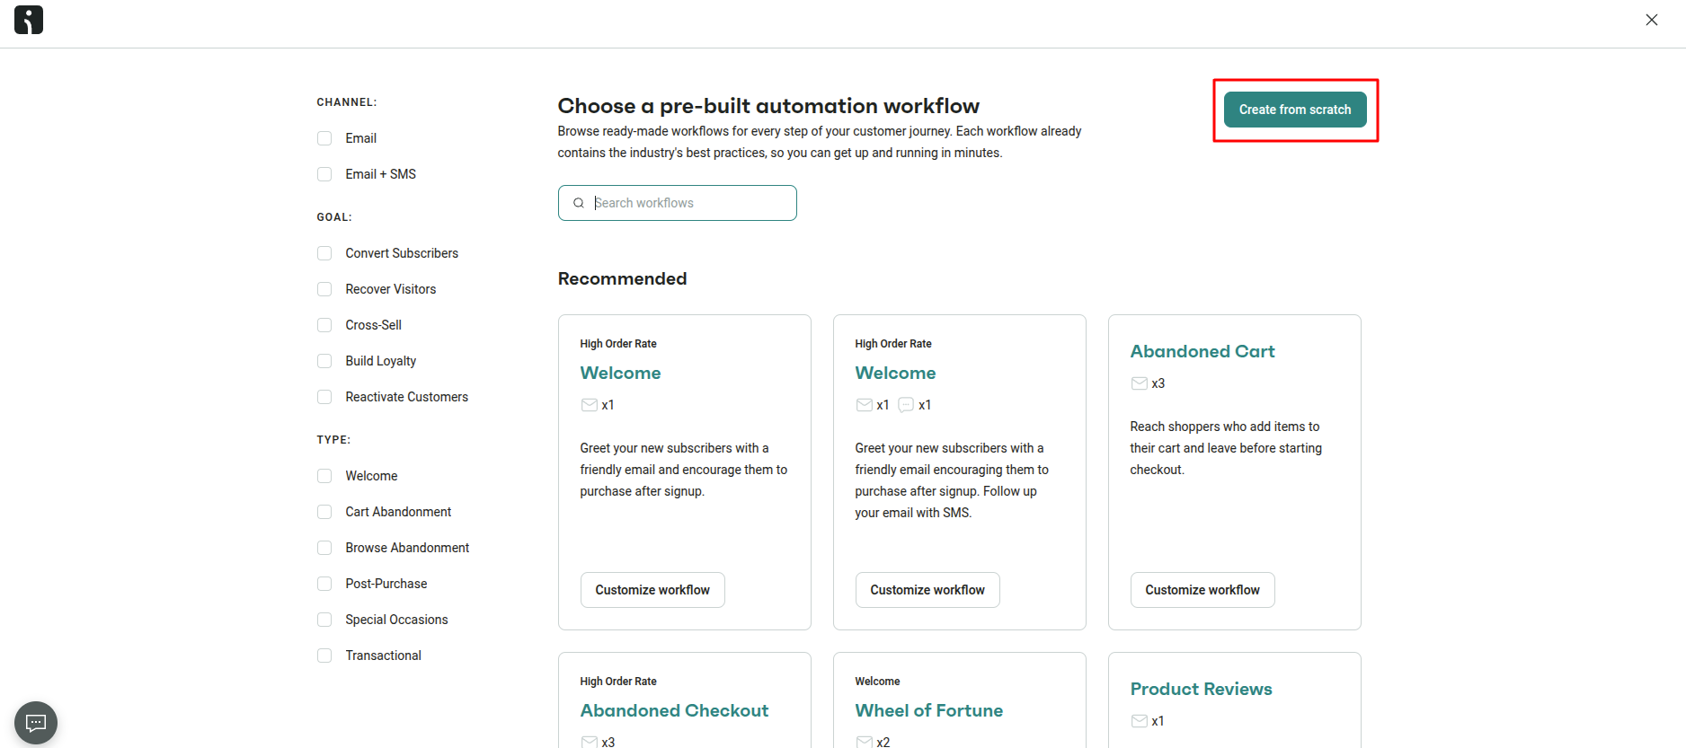This screenshot has height=748, width=1686.
Task: Click the magnifier icon in search box
Action: coord(579,203)
